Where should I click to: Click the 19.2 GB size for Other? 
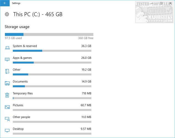click(86, 70)
